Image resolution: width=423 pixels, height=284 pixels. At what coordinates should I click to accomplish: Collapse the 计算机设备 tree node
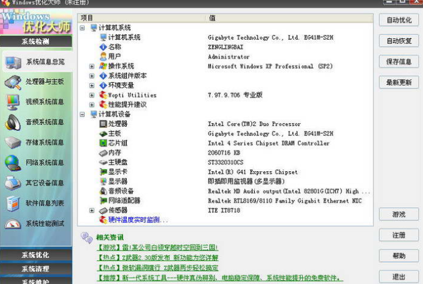click(x=82, y=115)
